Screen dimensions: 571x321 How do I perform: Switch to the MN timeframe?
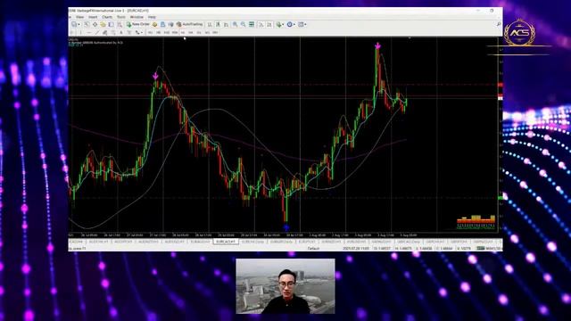tap(215, 32)
